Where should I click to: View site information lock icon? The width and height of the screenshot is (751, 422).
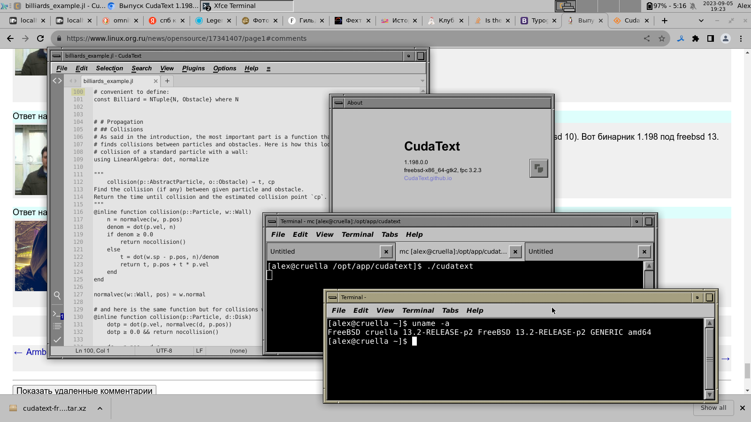tap(59, 38)
